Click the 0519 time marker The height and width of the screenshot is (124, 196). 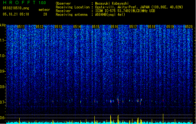170,27
